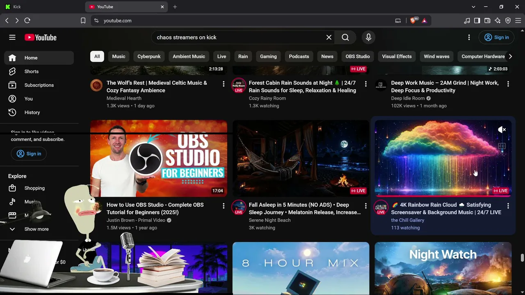Click the sidebar Sign in button

click(29, 154)
